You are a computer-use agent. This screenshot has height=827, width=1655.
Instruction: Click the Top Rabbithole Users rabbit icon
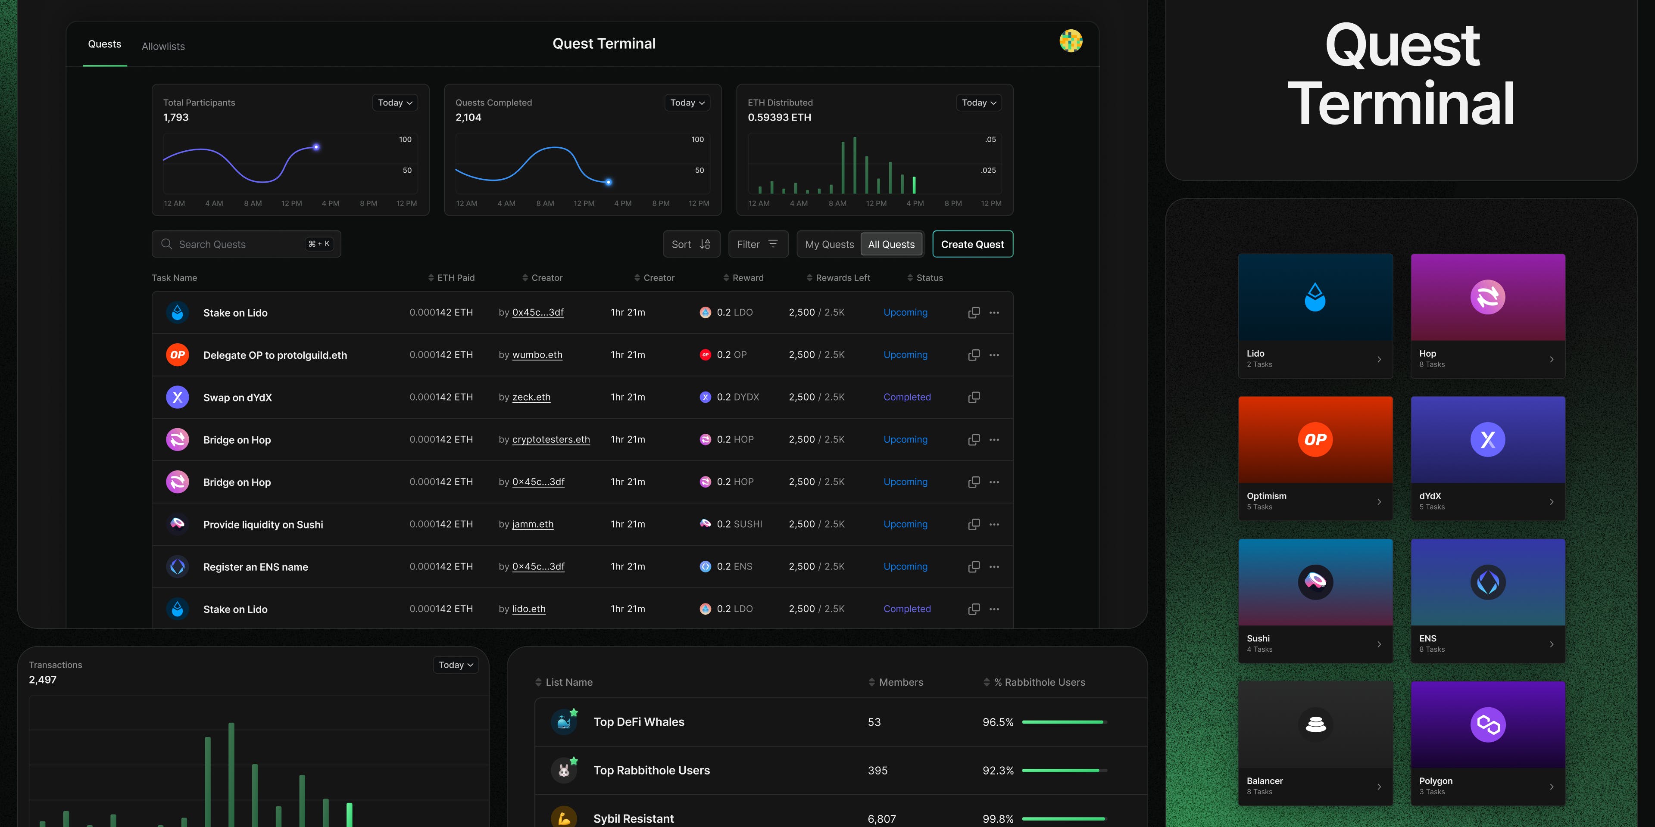[564, 770]
